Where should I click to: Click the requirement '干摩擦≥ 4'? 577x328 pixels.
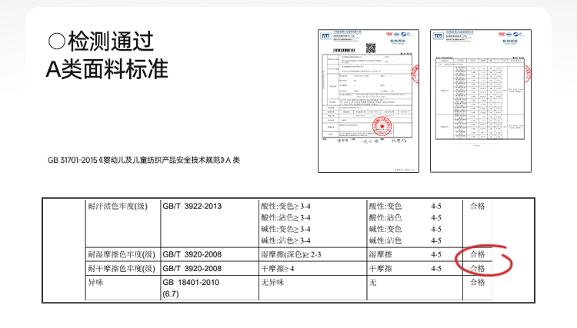(278, 269)
